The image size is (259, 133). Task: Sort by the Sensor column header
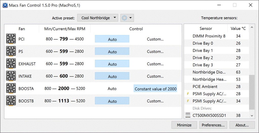click(206, 29)
